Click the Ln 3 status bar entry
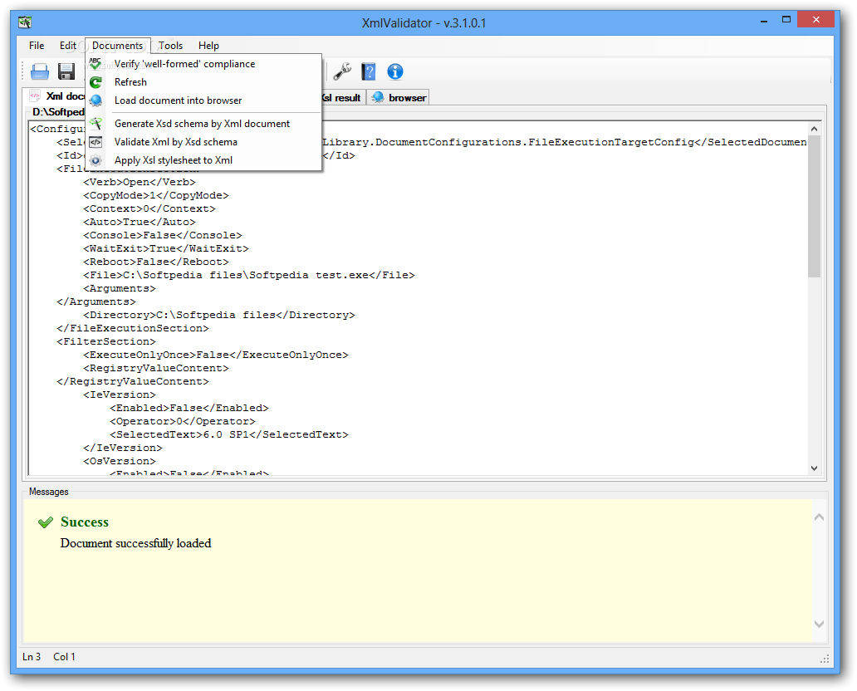Image resolution: width=857 pixels, height=691 pixels. (32, 657)
